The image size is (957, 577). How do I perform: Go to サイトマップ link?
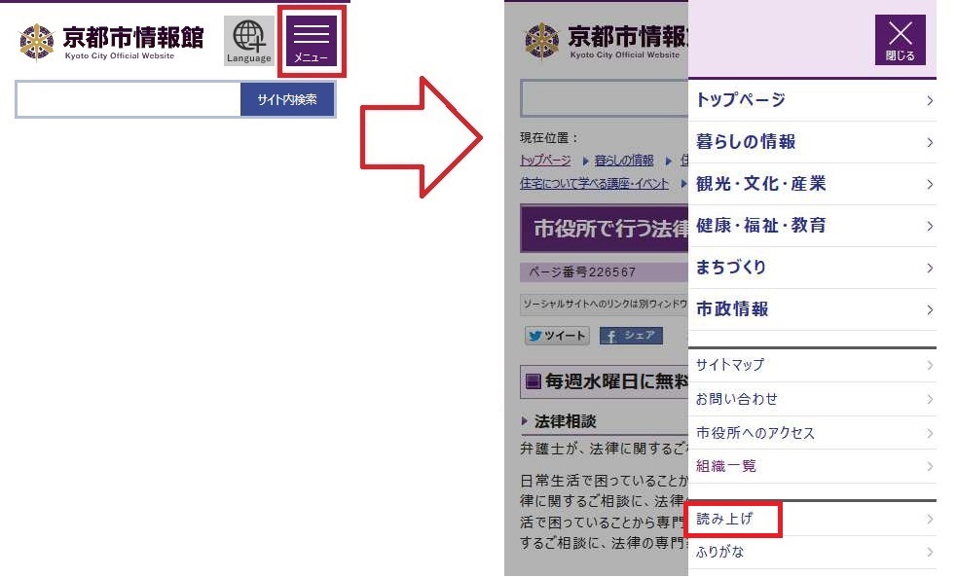coord(812,365)
